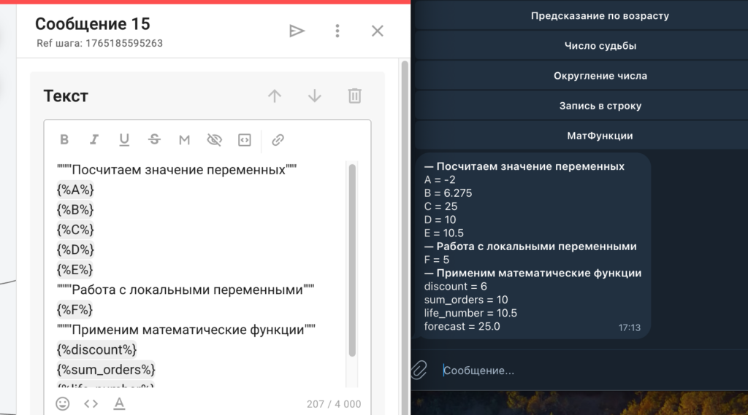Apply hidden spoiler text formatting

[214, 140]
